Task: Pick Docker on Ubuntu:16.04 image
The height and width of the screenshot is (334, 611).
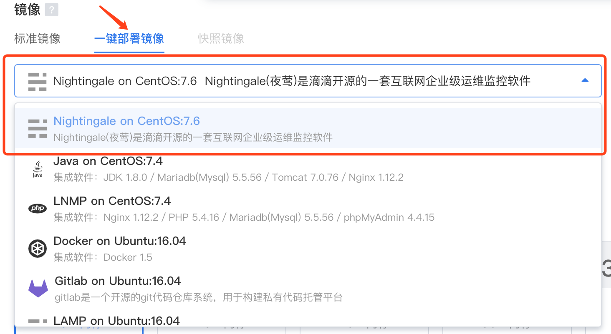Action: pyautogui.click(x=120, y=241)
